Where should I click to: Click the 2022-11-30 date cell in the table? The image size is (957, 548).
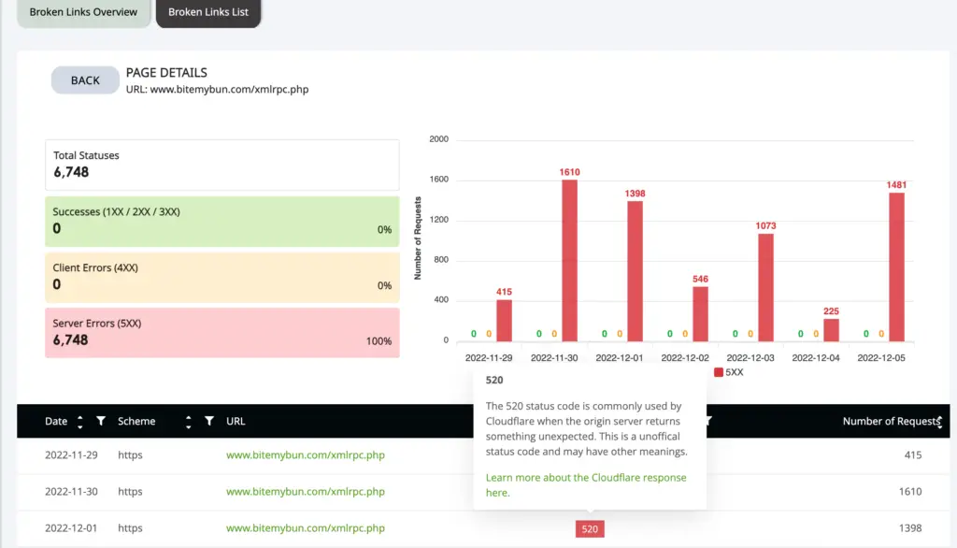pyautogui.click(x=71, y=492)
